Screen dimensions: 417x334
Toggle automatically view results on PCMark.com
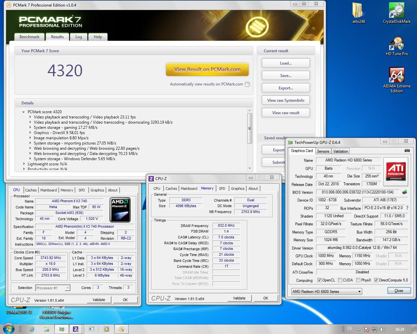[247, 84]
